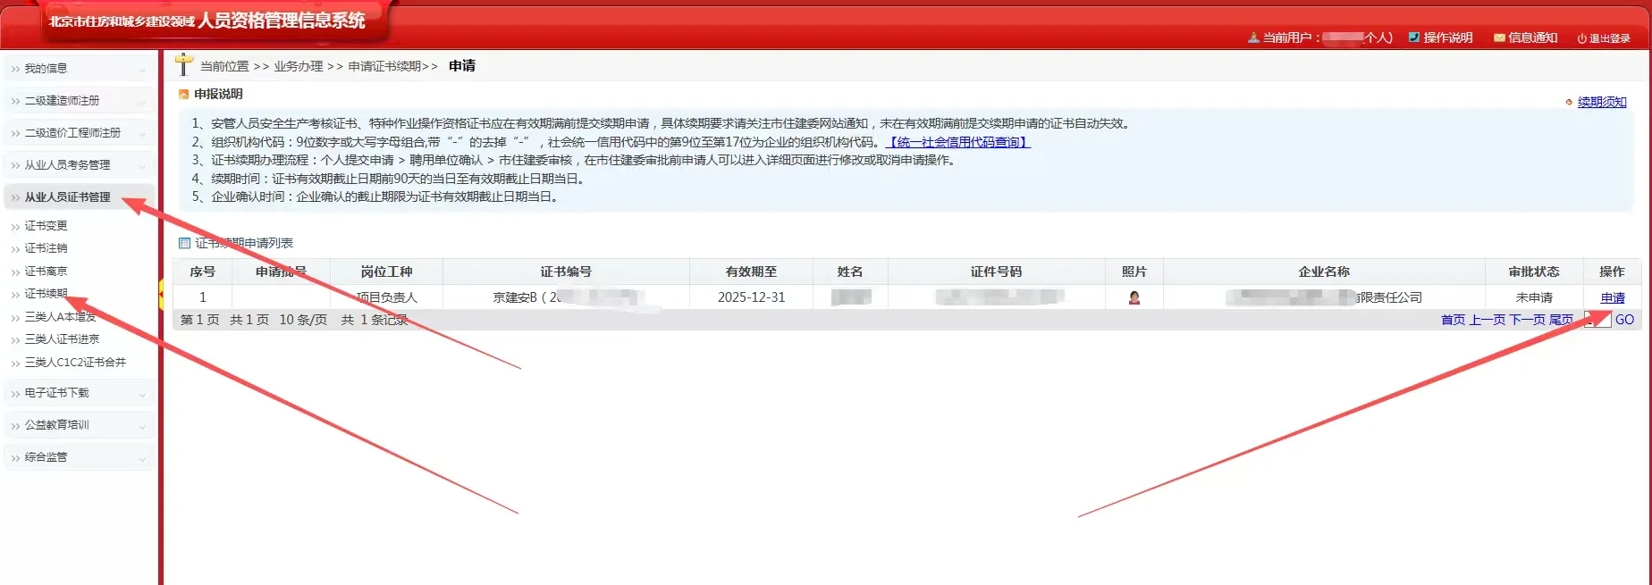Click the system title 人员资格管理信息系统

(x=282, y=21)
